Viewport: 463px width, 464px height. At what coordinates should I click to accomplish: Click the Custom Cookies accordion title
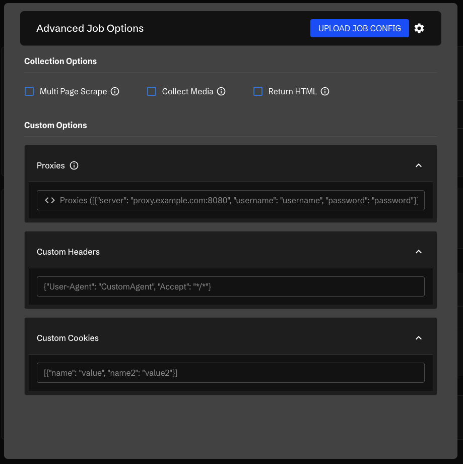click(68, 338)
